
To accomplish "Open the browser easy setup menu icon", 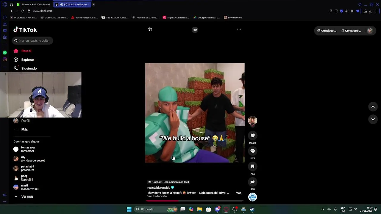I will pos(376,11).
